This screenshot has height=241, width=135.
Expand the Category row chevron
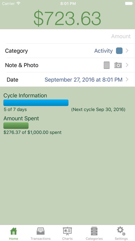coord(127,51)
